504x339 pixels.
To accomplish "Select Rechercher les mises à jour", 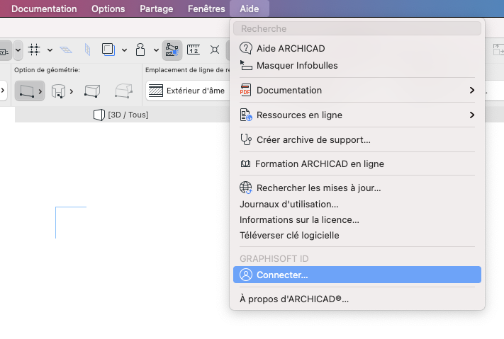I will [x=357, y=188].
